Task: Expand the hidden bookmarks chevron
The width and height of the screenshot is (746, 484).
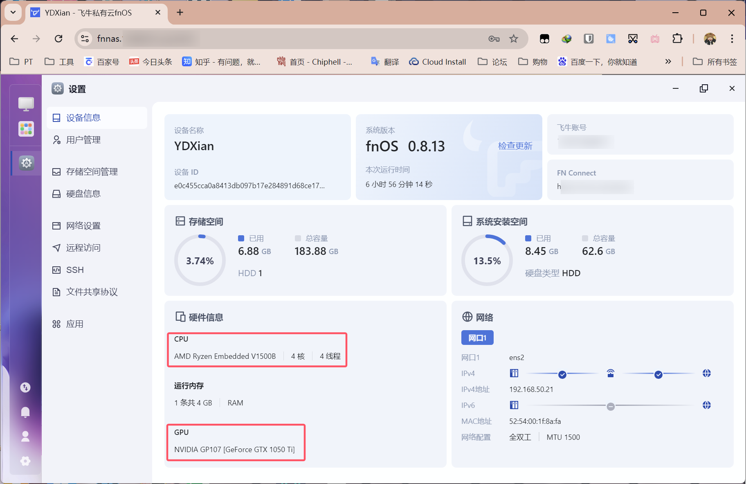Action: 668,61
